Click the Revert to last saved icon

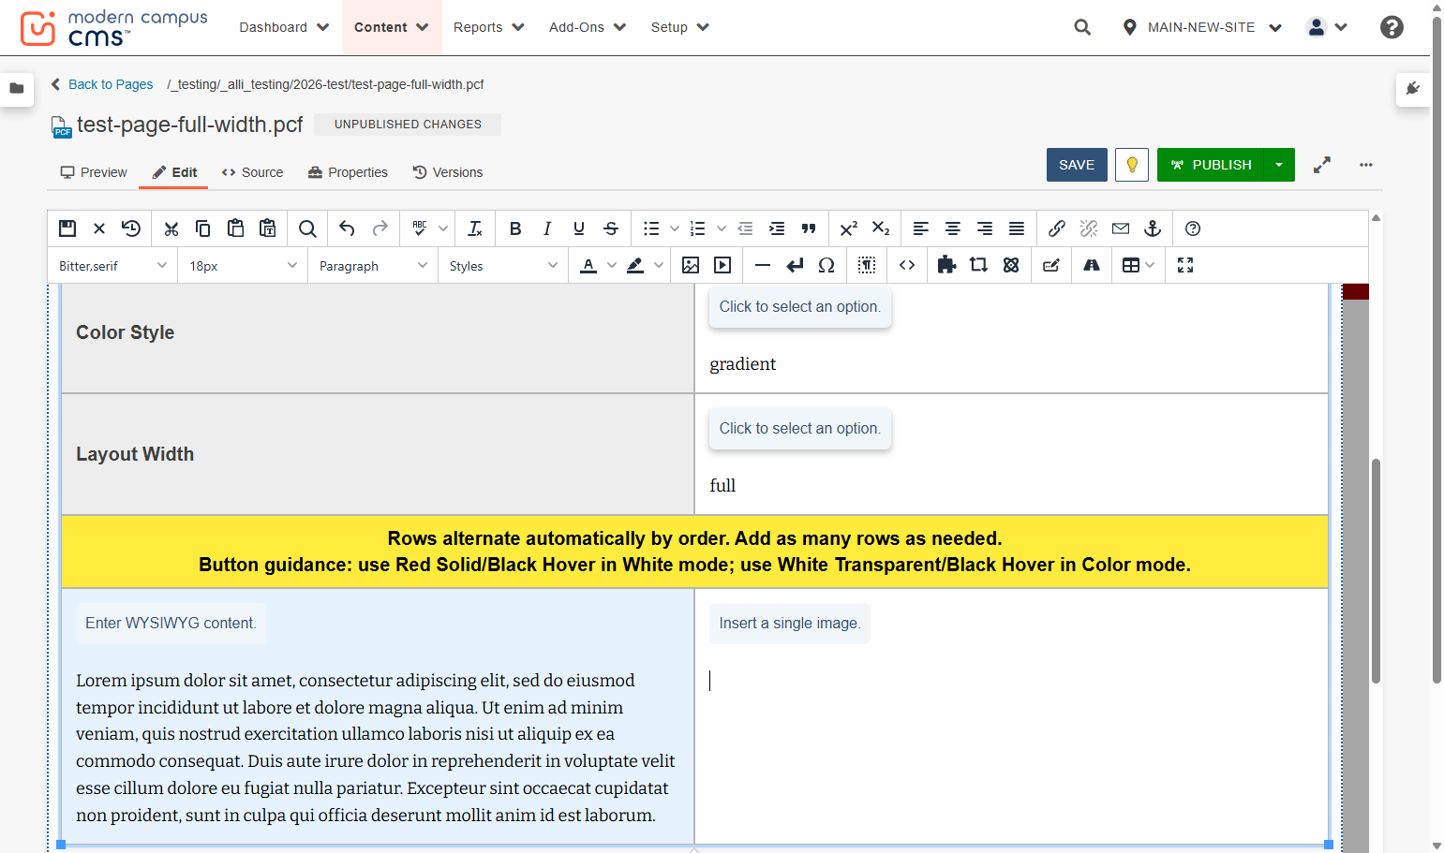131,228
